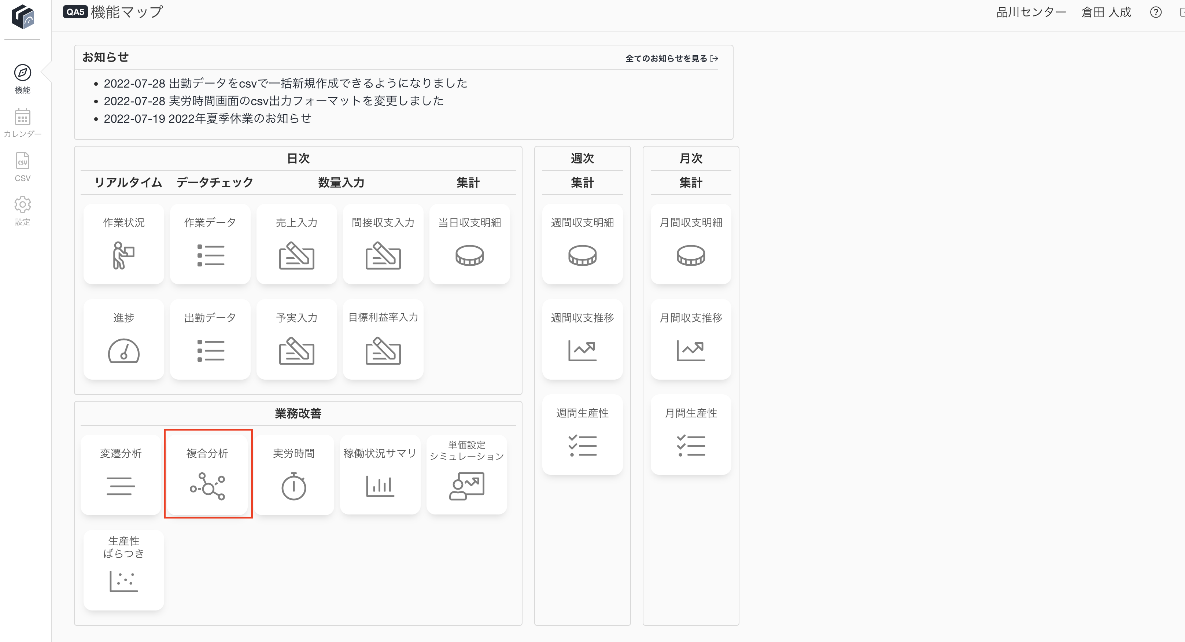Screen dimensions: 1185x642
Task: Open the 当日収支明細 coin card
Action: tap(470, 244)
